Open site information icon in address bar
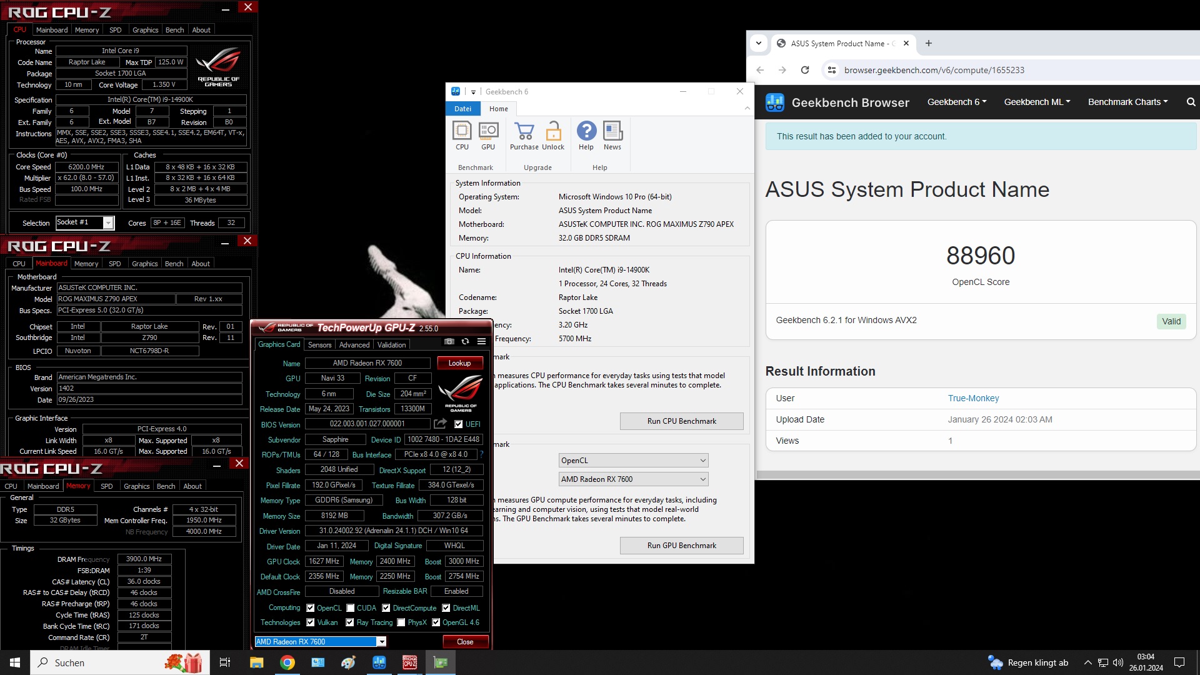The width and height of the screenshot is (1200, 675). pyautogui.click(x=832, y=70)
